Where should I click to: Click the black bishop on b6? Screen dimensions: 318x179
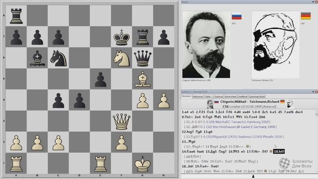[x=37, y=58]
